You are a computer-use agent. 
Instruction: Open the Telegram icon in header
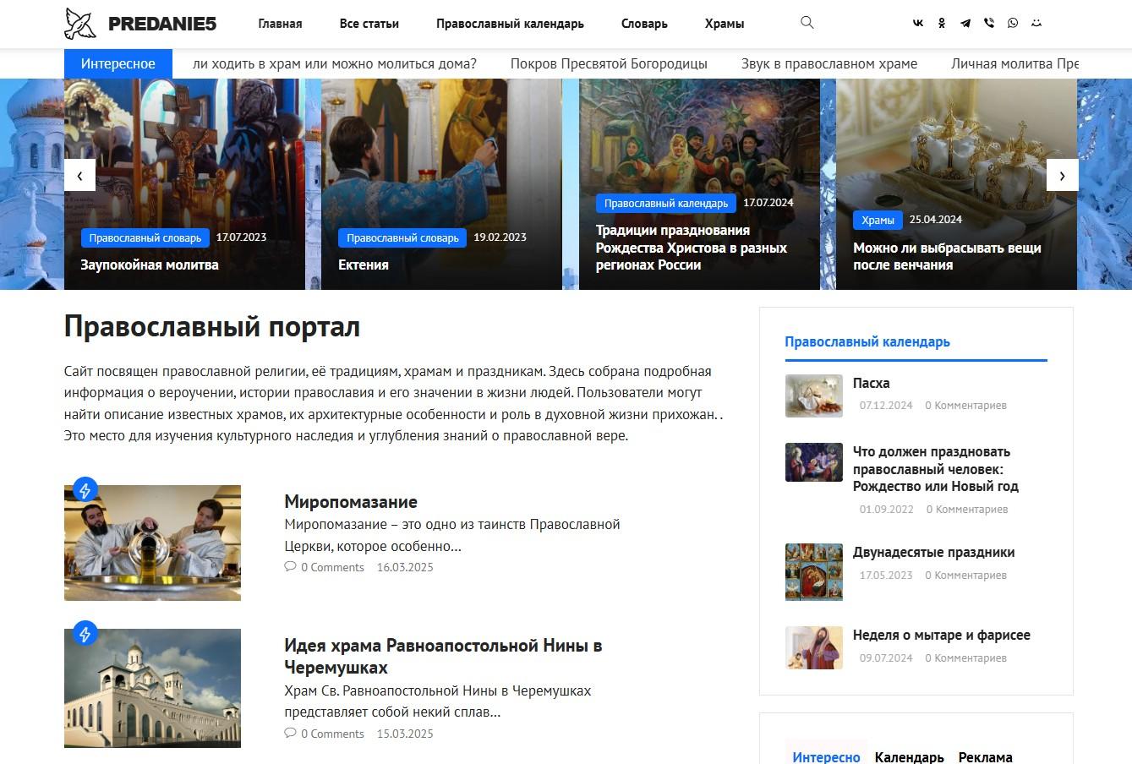[x=965, y=24]
